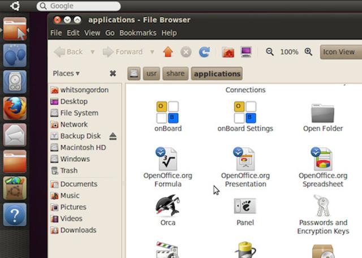The height and width of the screenshot is (258, 362).
Task: Open the File menu
Action: (x=56, y=33)
